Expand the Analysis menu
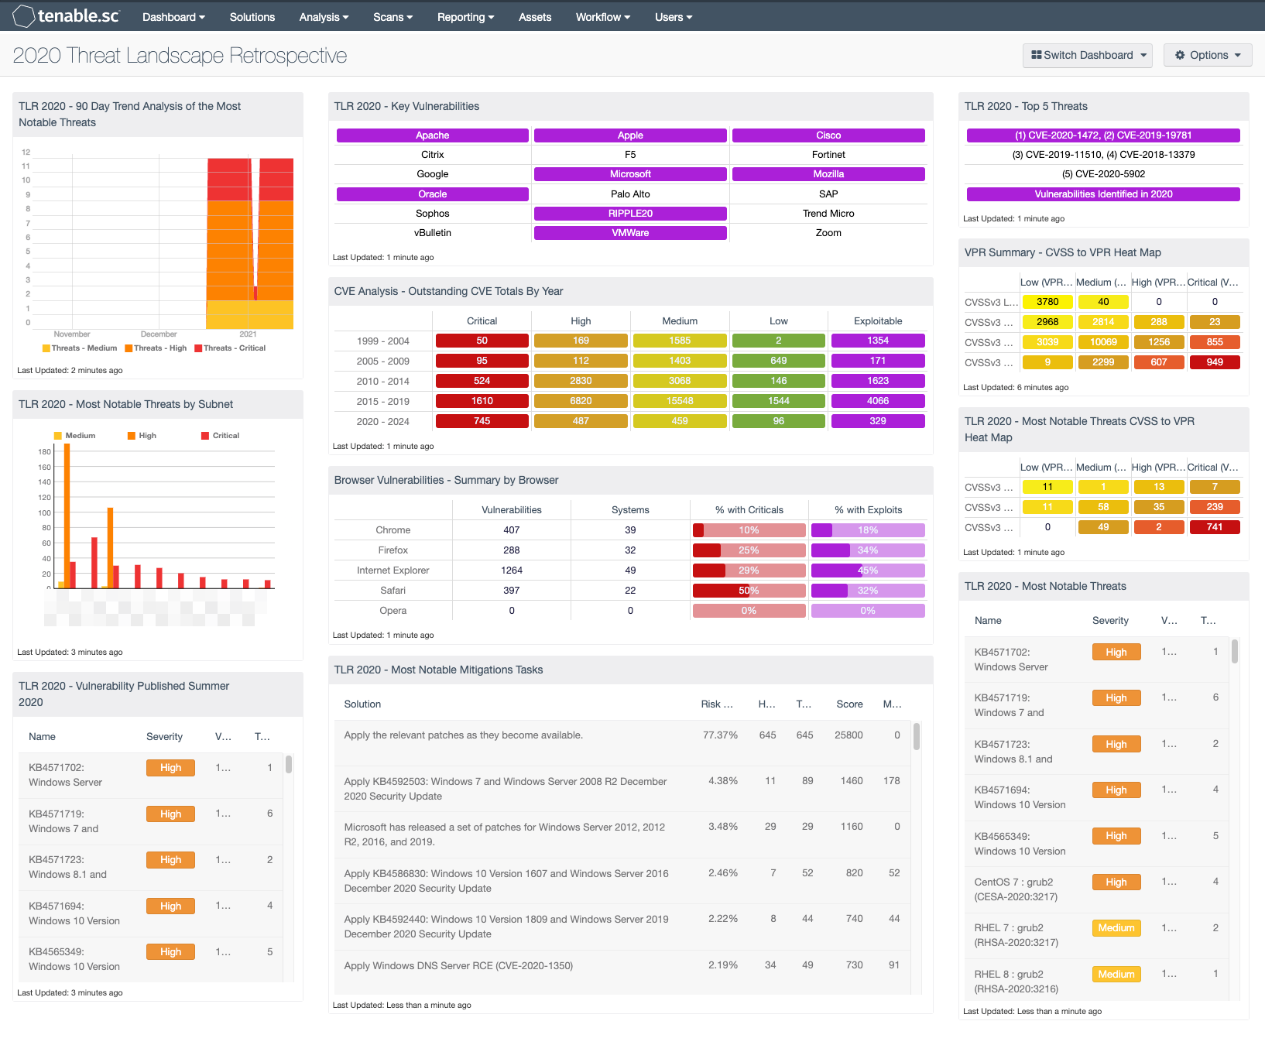Image resolution: width=1265 pixels, height=1052 pixels. click(x=324, y=17)
